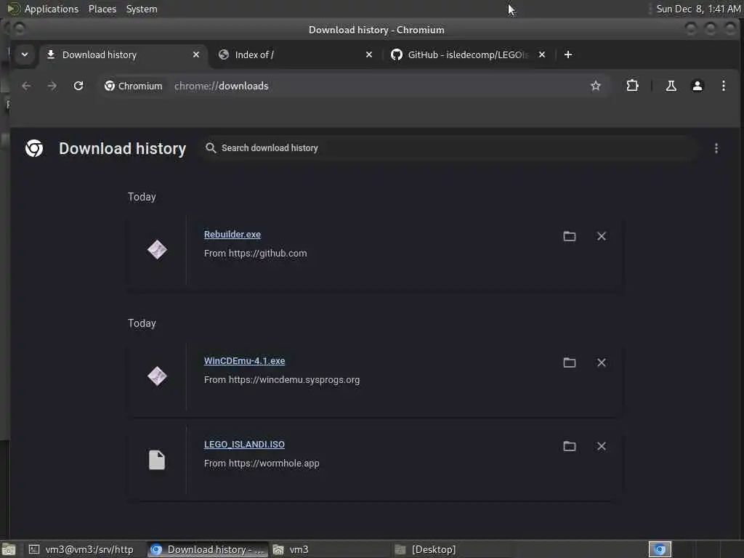
Task: Open downloads page more actions menu
Action: point(716,148)
